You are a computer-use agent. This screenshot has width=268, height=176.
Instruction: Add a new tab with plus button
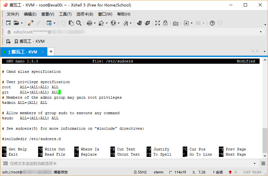tap(51, 51)
